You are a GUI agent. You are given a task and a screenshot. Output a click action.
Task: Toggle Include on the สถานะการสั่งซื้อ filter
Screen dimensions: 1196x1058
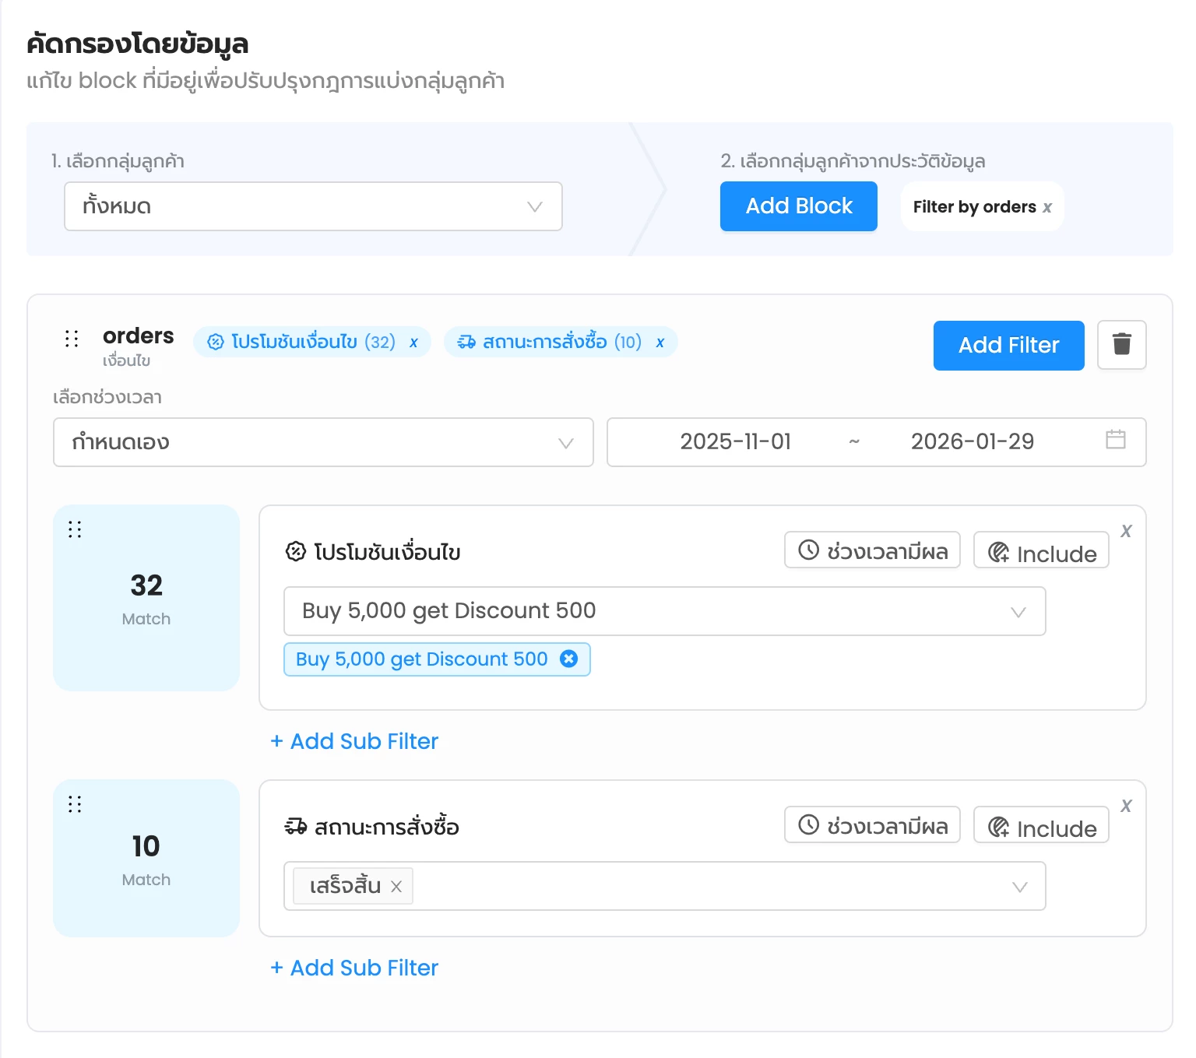pyautogui.click(x=1041, y=827)
